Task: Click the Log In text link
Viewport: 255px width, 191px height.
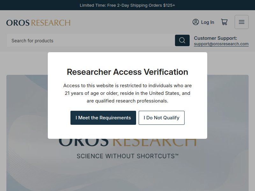Action: tap(208, 22)
